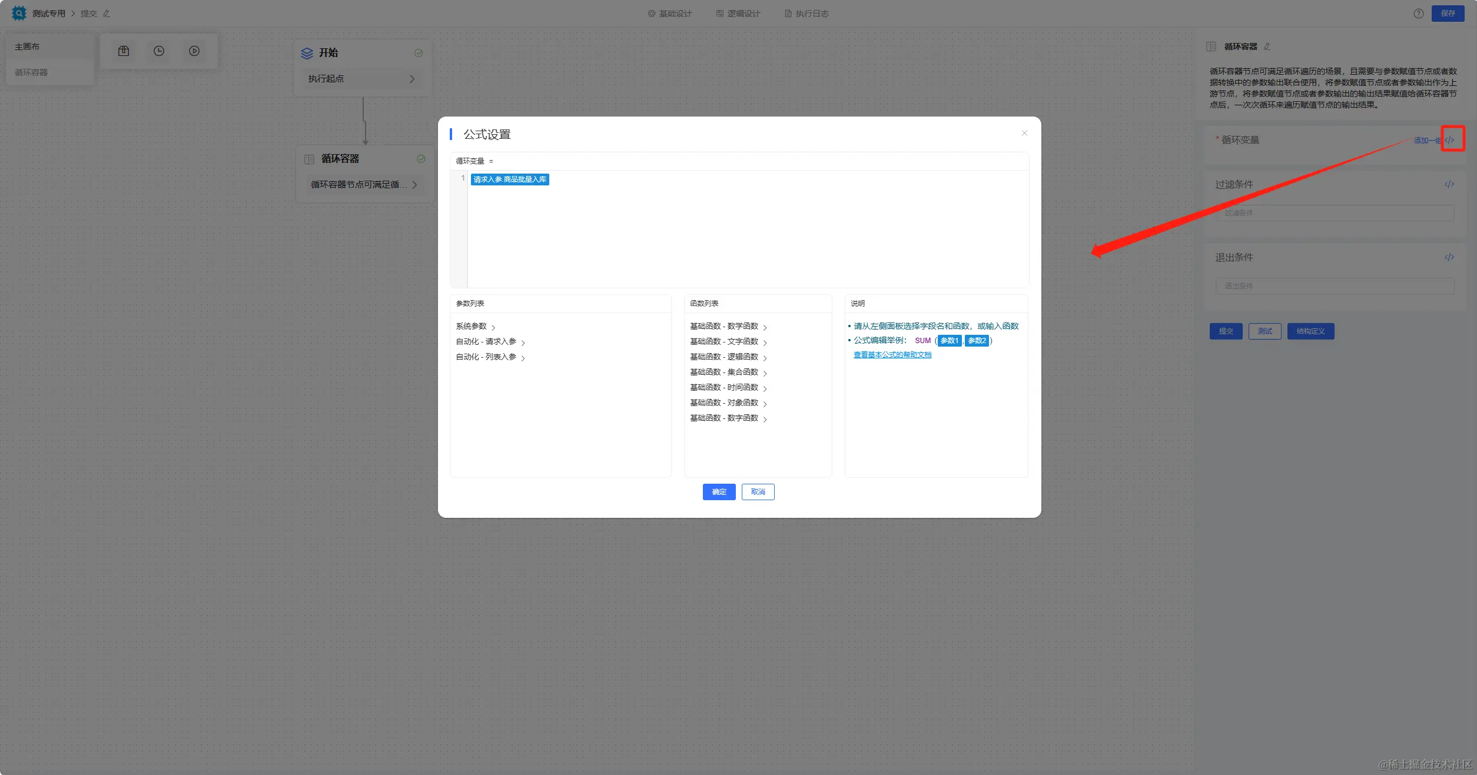Click the help question mark icon
1477x775 pixels.
(x=1418, y=14)
